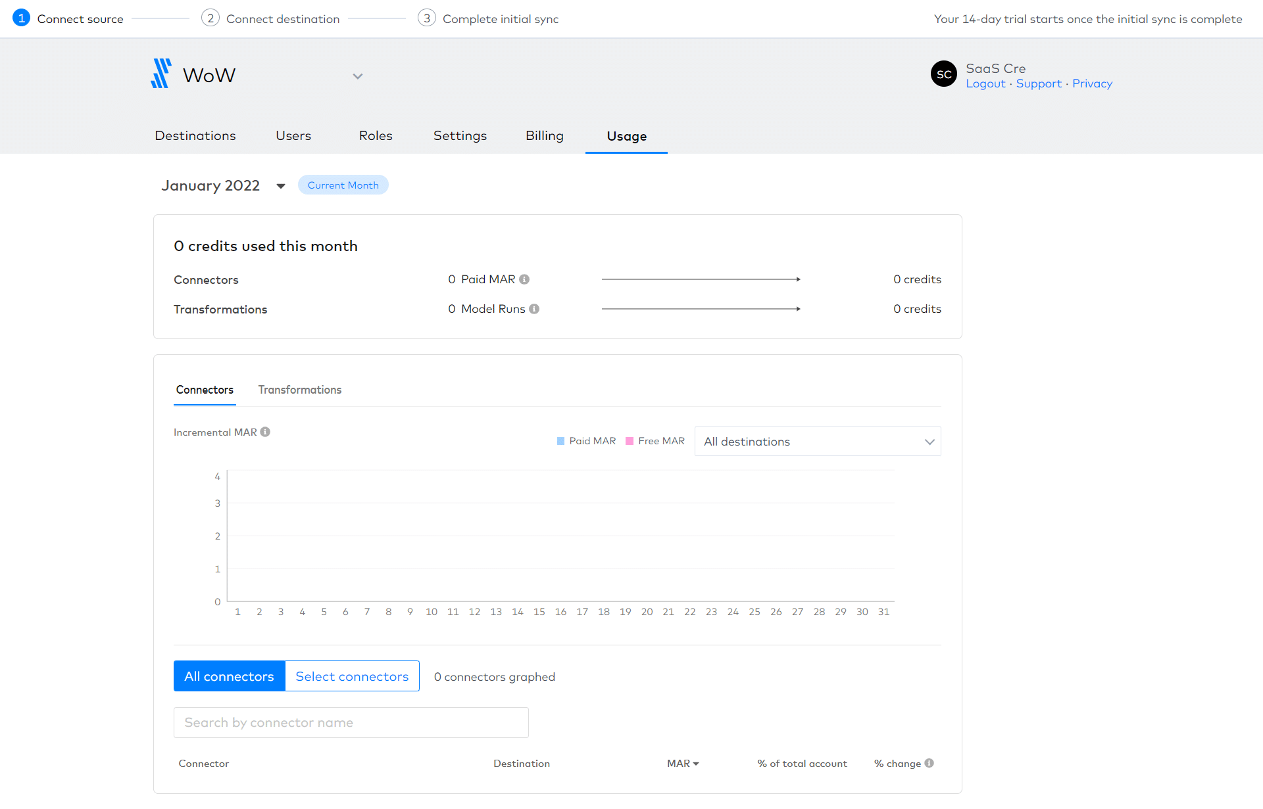Click the % change info icon
The image size is (1263, 809).
(929, 763)
